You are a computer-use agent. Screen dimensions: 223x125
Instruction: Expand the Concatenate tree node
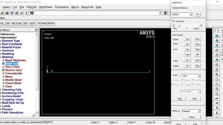[3, 73]
